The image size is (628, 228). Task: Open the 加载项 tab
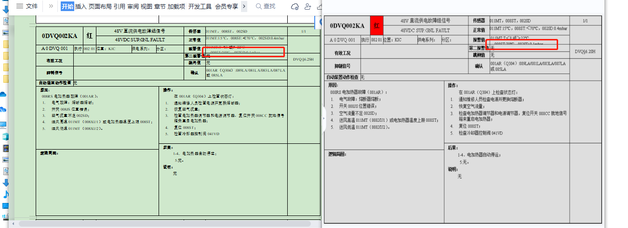click(x=176, y=6)
